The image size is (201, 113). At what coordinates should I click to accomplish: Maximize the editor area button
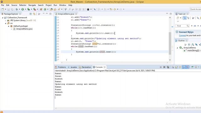(x=171, y=14)
